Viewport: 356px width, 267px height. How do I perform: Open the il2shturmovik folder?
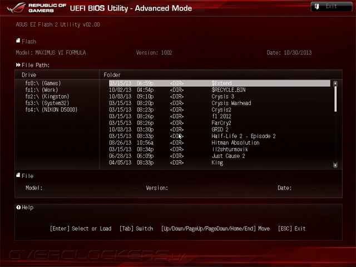point(220,149)
